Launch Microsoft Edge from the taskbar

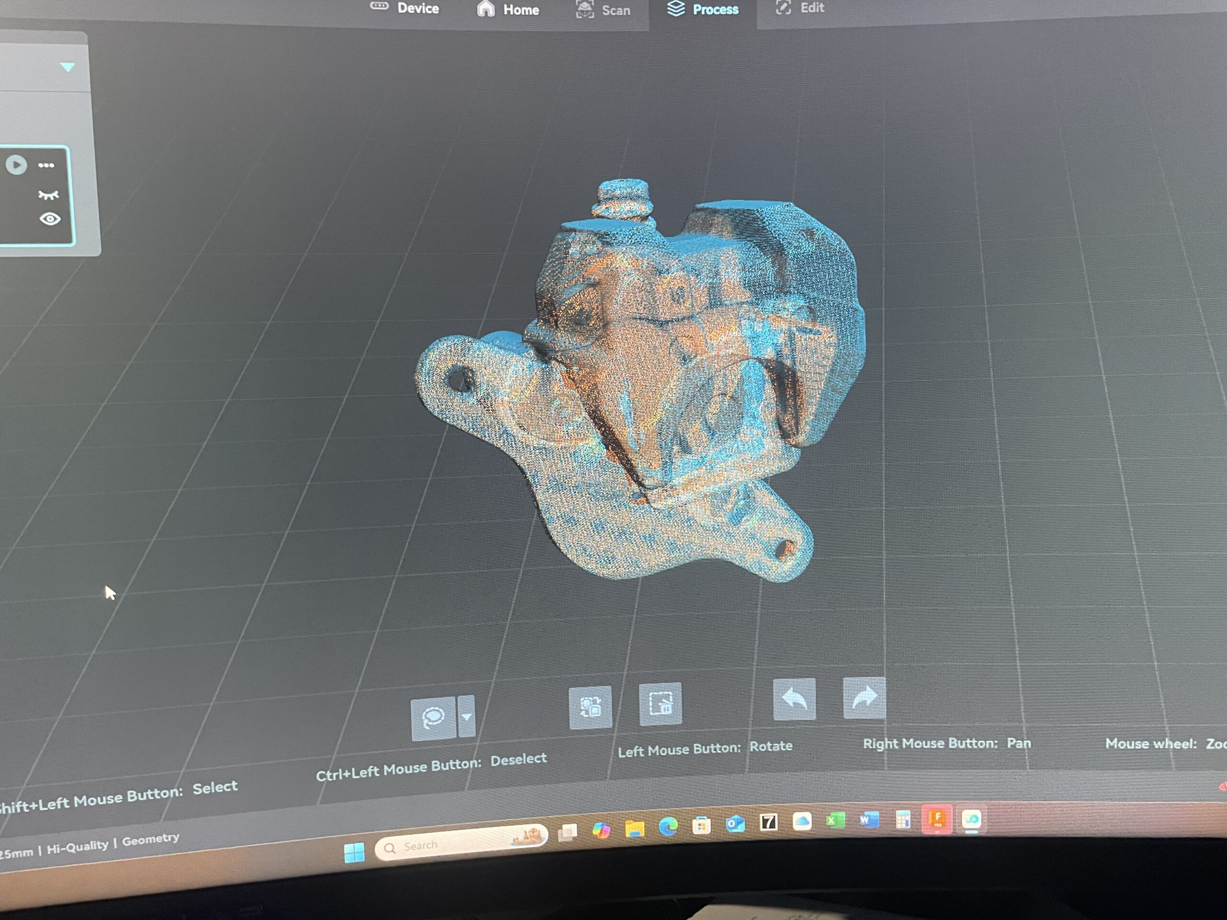click(669, 827)
